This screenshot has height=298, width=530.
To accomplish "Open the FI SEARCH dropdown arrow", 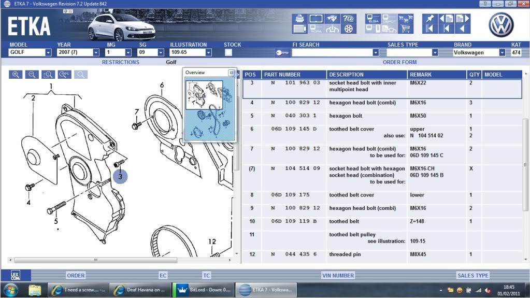I will point(376,52).
